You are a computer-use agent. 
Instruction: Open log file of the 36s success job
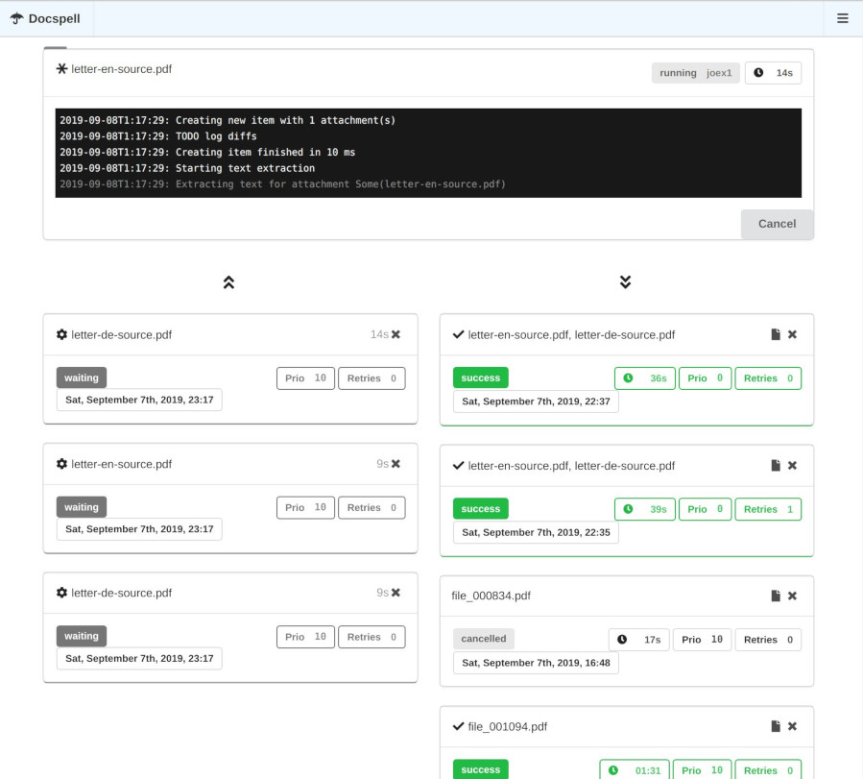coord(776,334)
